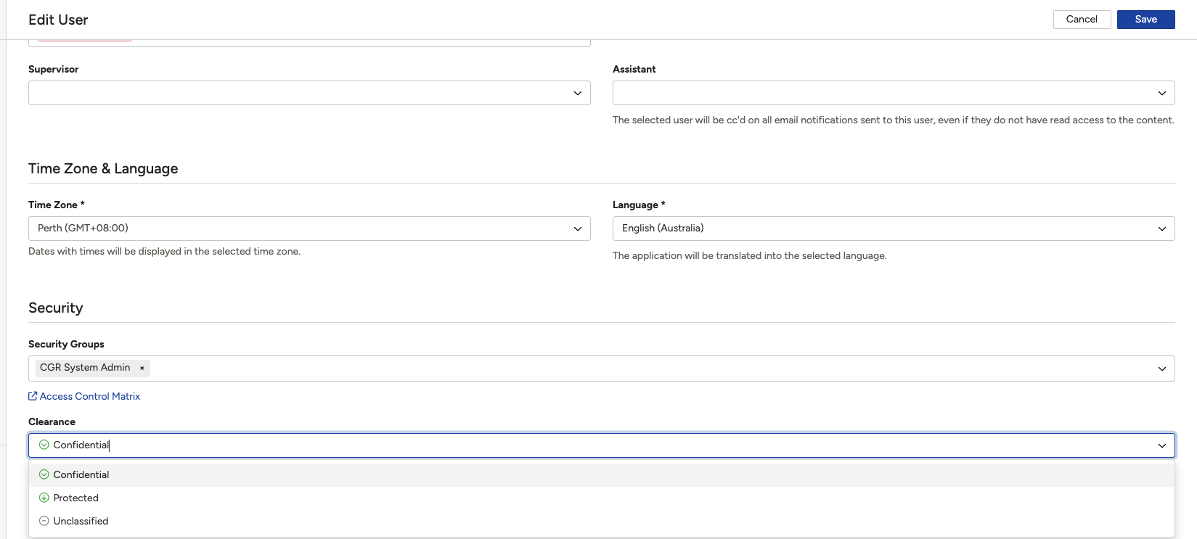This screenshot has height=539, width=1197.
Task: Choose Unclassified from the clearance list
Action: 602,521
